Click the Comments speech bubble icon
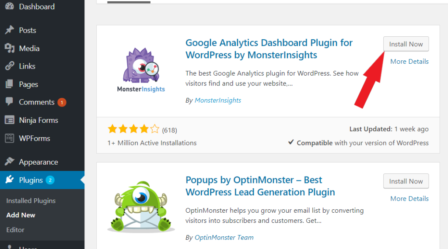448x249 pixels. point(10,102)
